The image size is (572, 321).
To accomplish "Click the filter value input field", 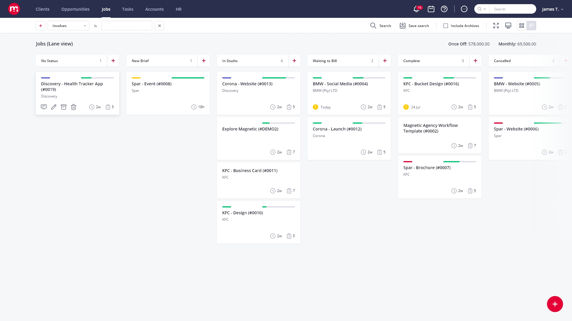I will point(127,26).
